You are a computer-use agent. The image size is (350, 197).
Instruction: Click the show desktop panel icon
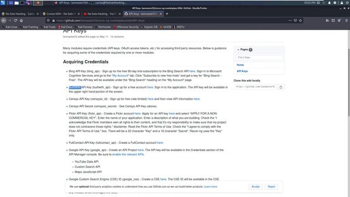click(11, 3)
